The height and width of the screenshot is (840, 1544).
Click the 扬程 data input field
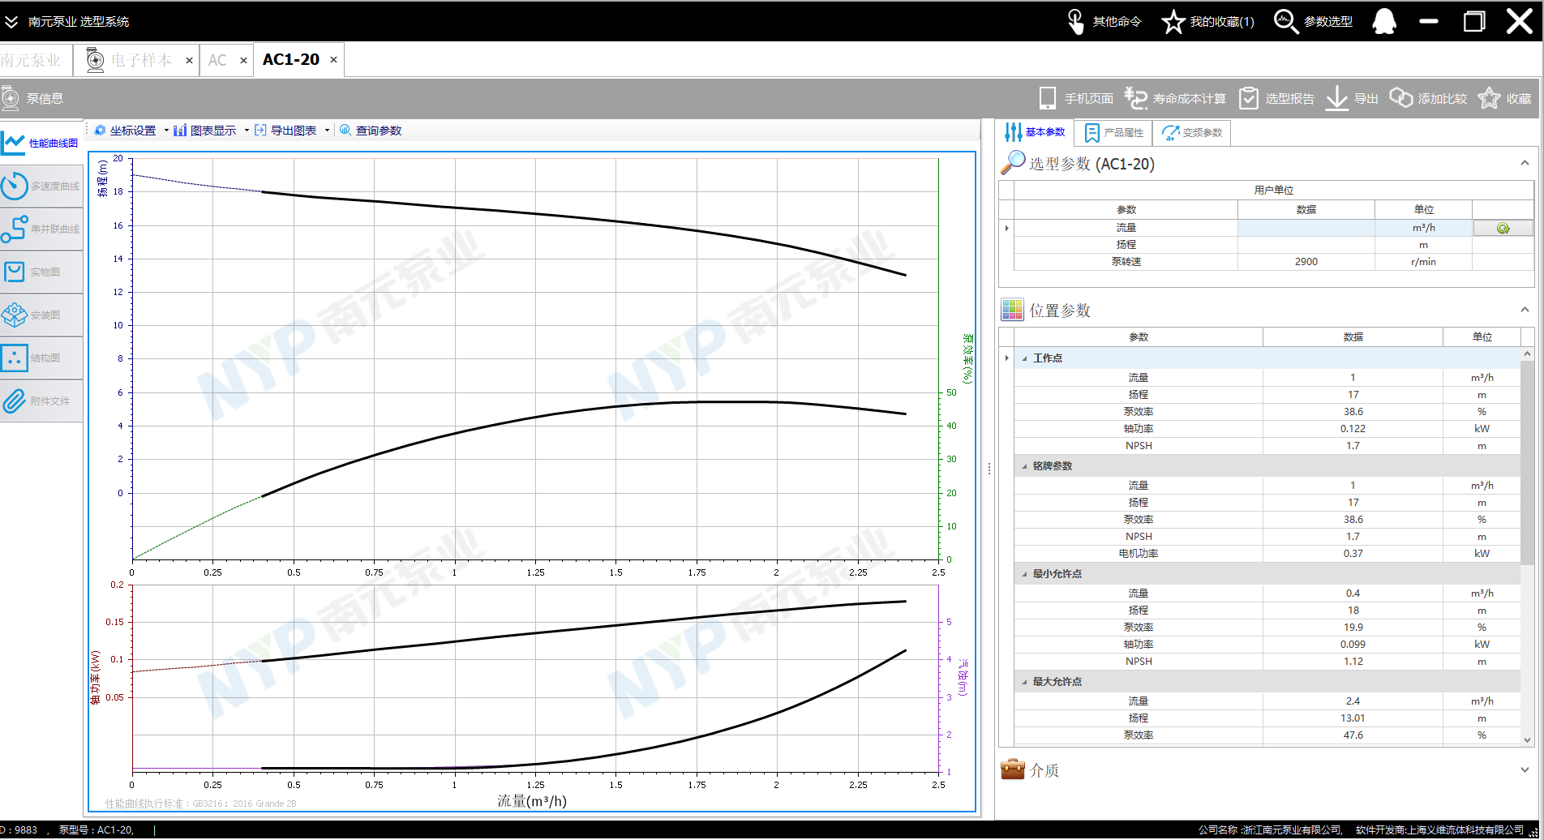[1306, 245]
